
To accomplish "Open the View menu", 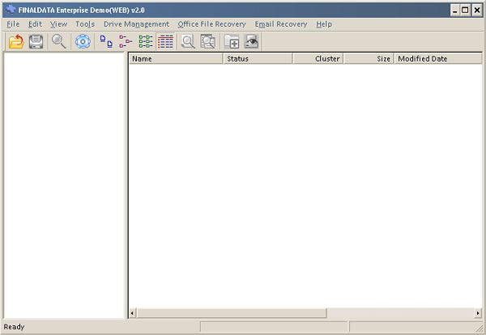I will coord(58,24).
